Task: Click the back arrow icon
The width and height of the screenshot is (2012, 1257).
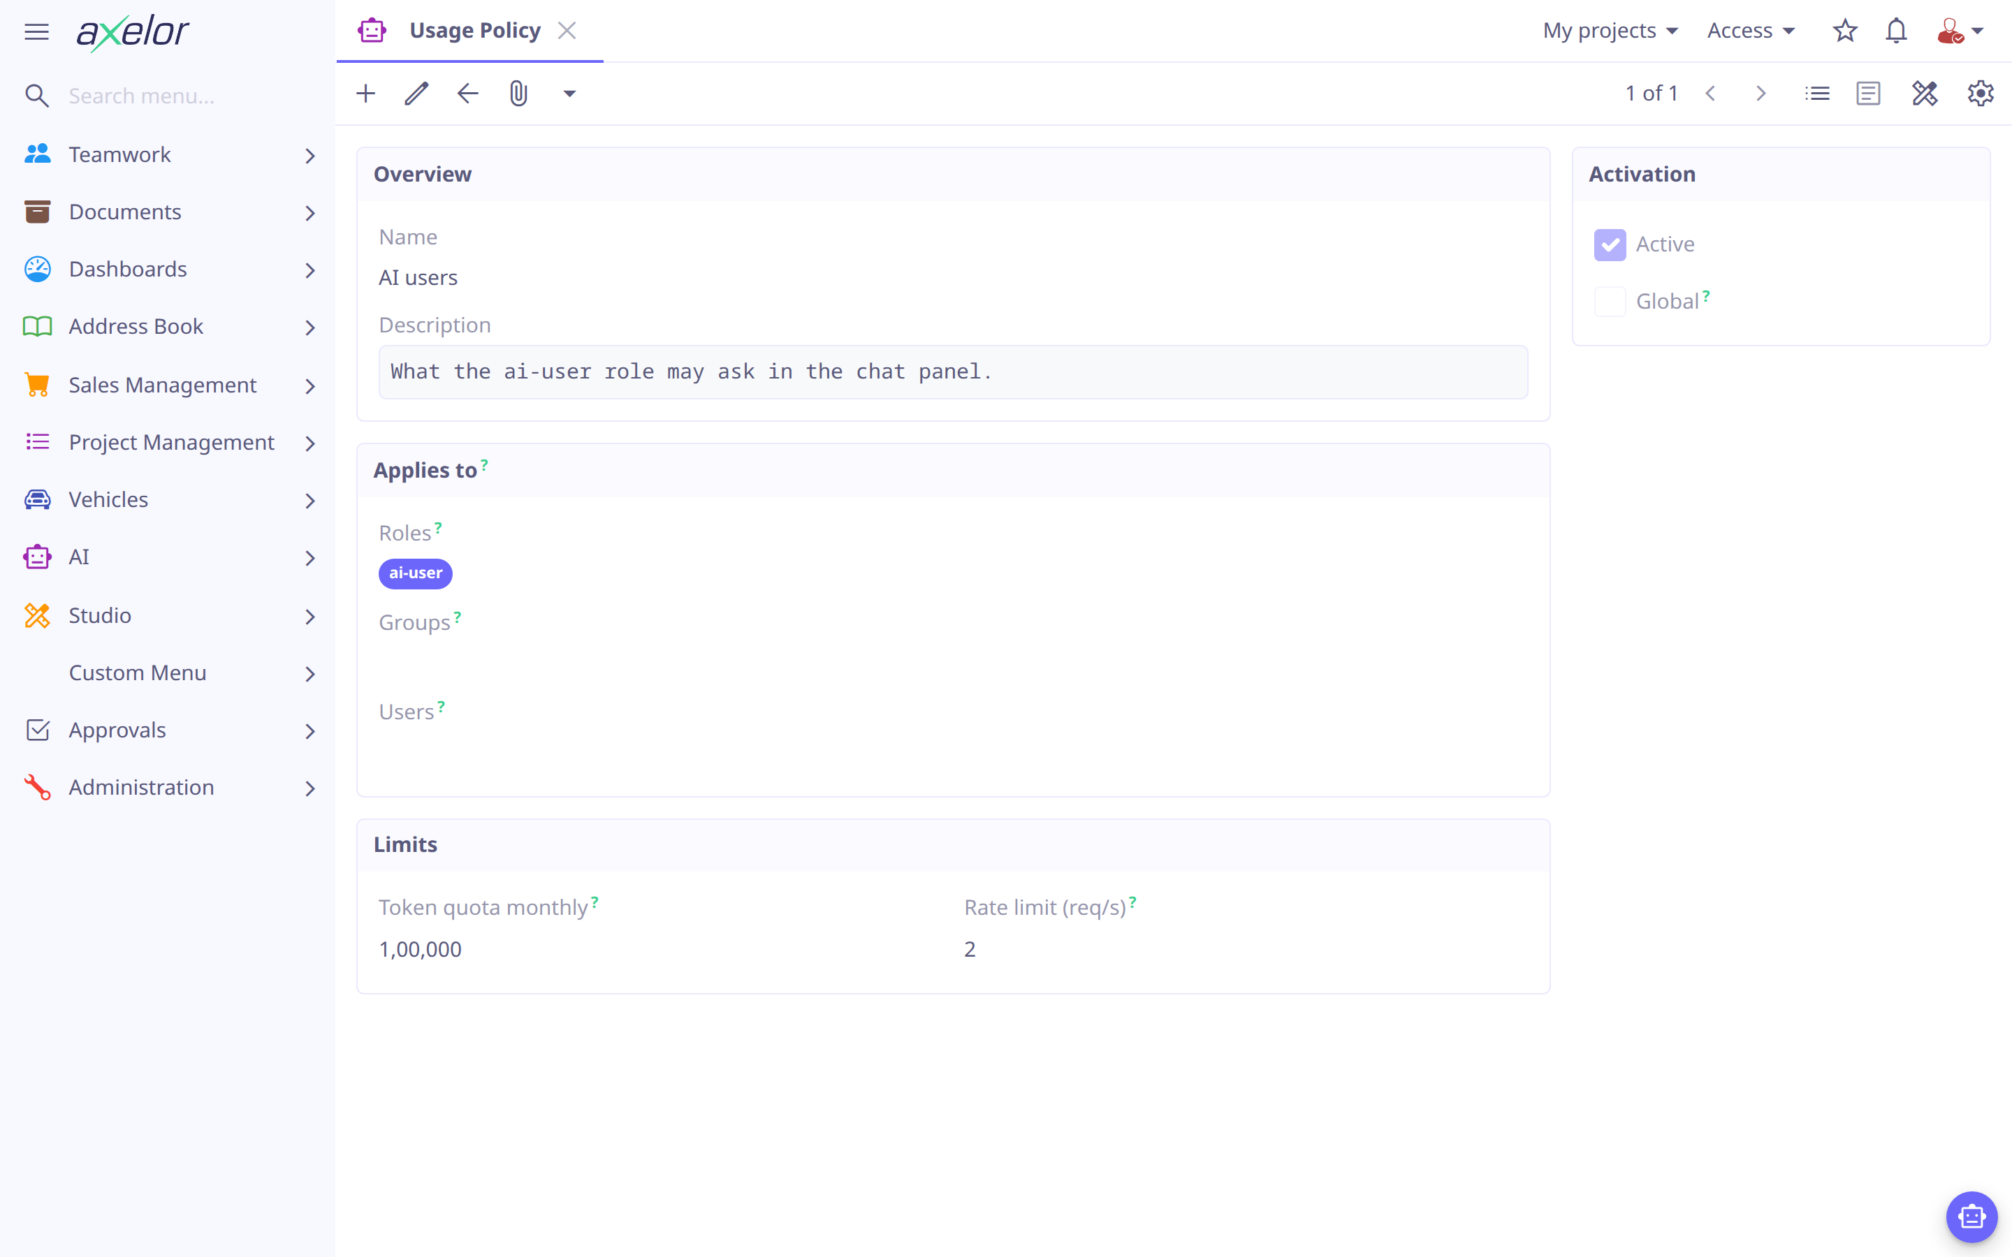Action: [x=468, y=93]
